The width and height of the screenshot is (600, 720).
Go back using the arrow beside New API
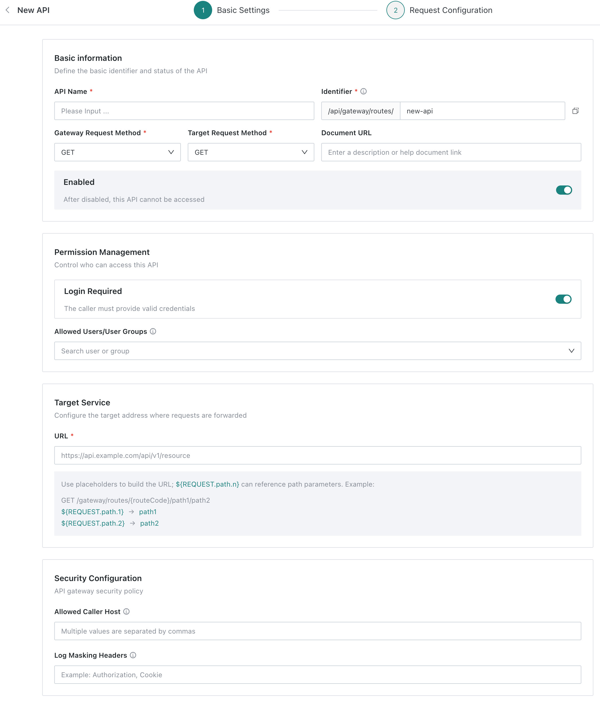coord(7,10)
